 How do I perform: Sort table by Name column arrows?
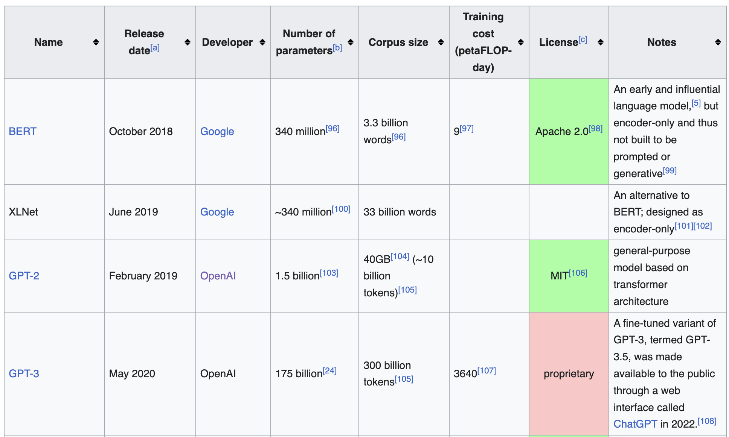point(96,42)
